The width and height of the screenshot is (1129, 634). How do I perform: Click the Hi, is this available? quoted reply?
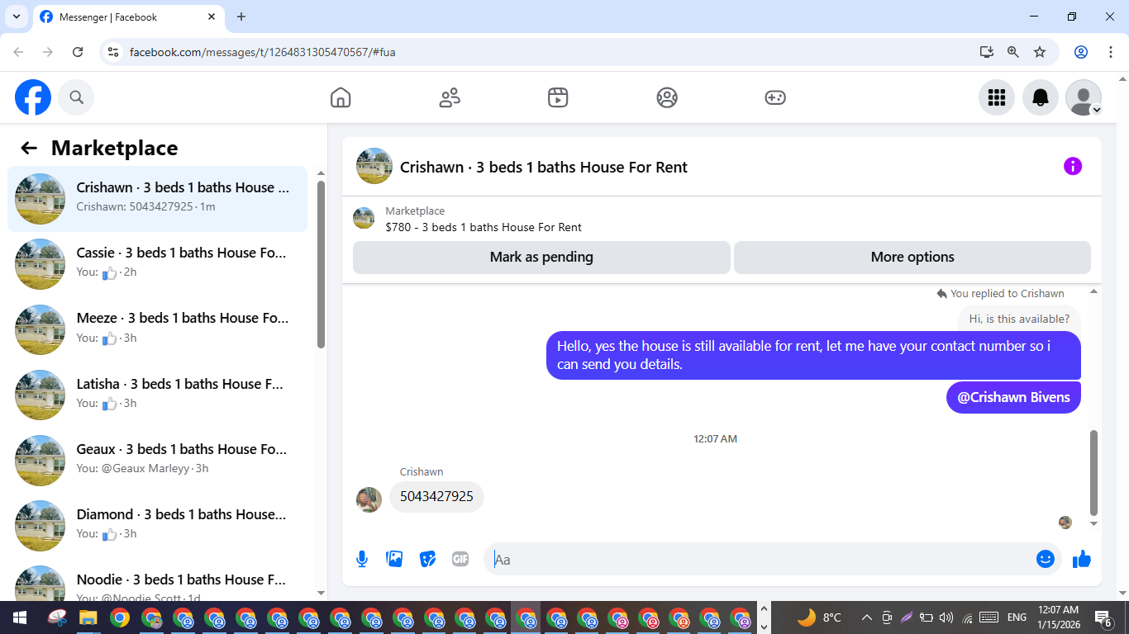[1019, 319]
